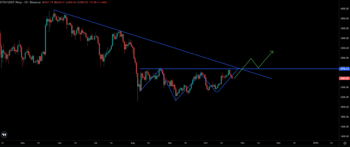Click the 2025 label on time axis

(x=315, y=143)
